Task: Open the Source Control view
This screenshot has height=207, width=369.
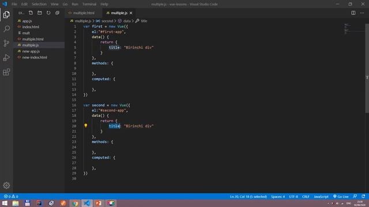Action: click(6, 43)
